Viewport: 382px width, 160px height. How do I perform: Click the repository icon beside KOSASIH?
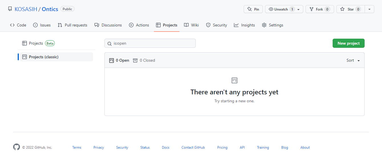pos(10,9)
